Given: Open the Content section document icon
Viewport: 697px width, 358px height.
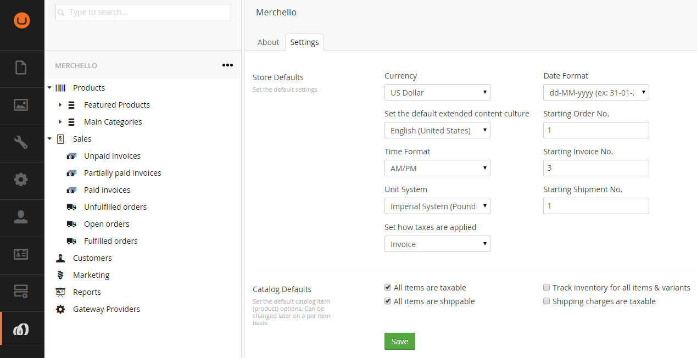Looking at the screenshot, I should click(x=21, y=68).
